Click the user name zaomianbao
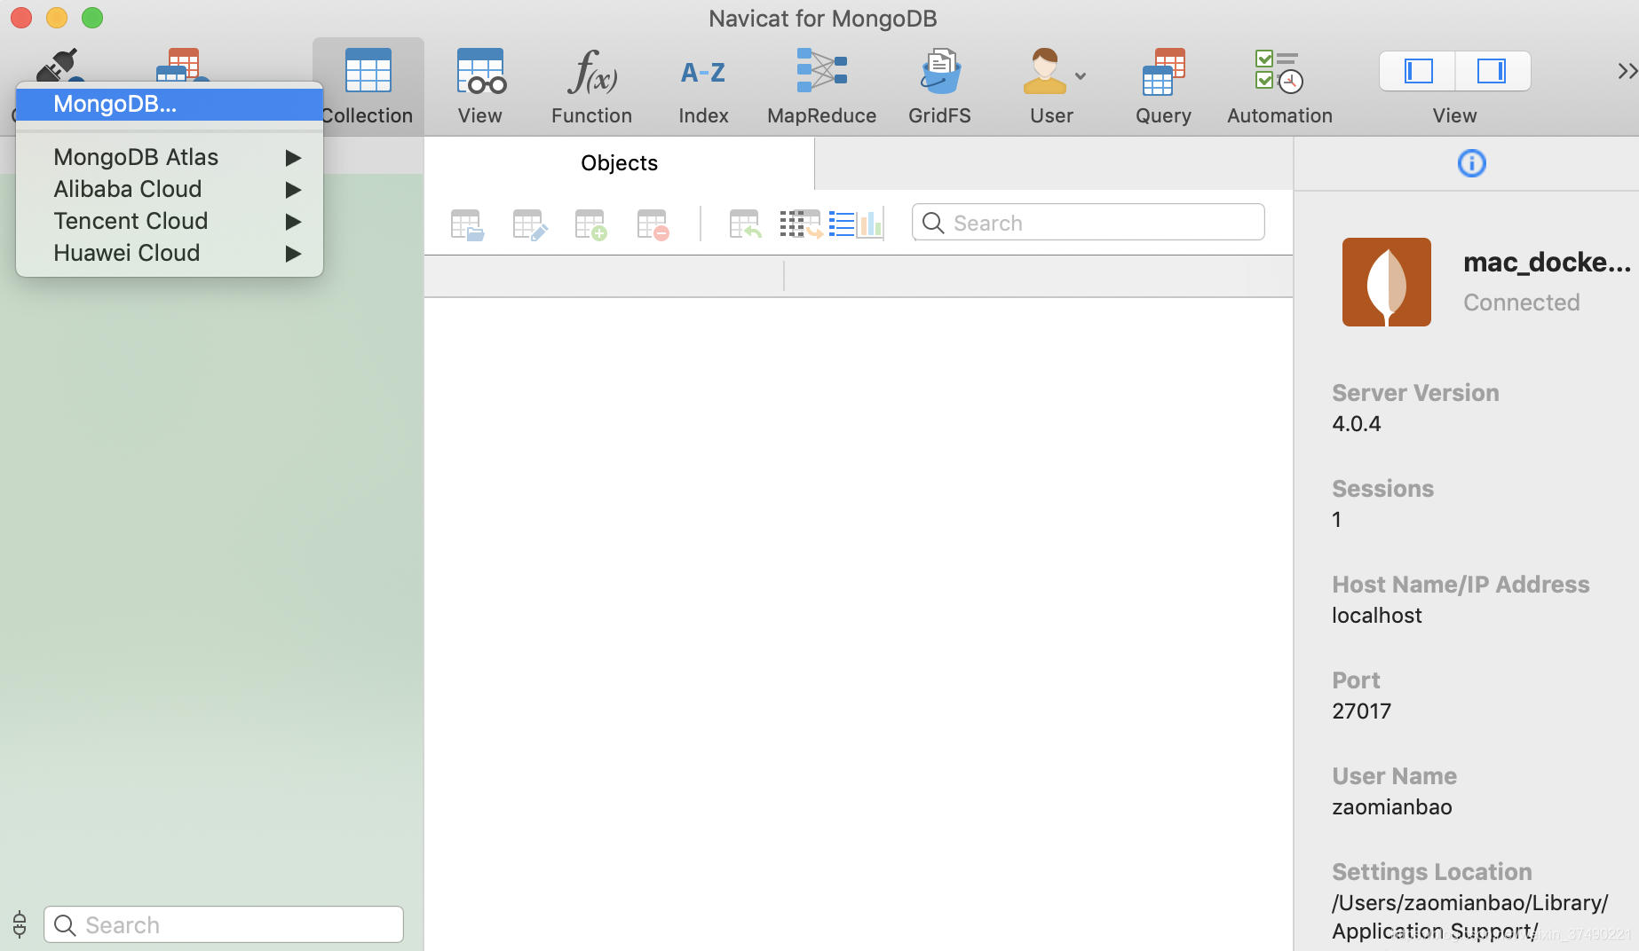The width and height of the screenshot is (1639, 951). [x=1392, y=807]
